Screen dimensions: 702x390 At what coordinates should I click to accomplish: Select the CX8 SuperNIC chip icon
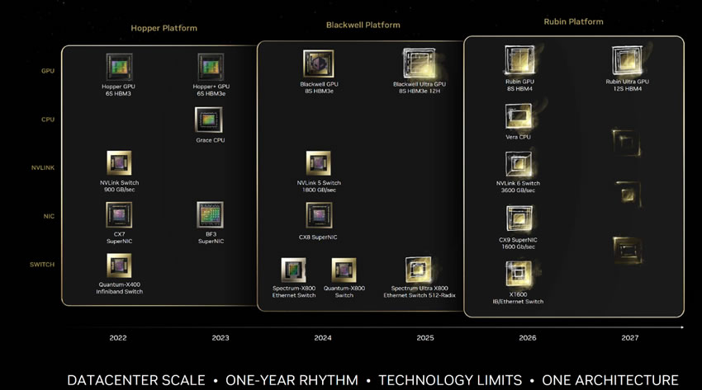point(319,215)
